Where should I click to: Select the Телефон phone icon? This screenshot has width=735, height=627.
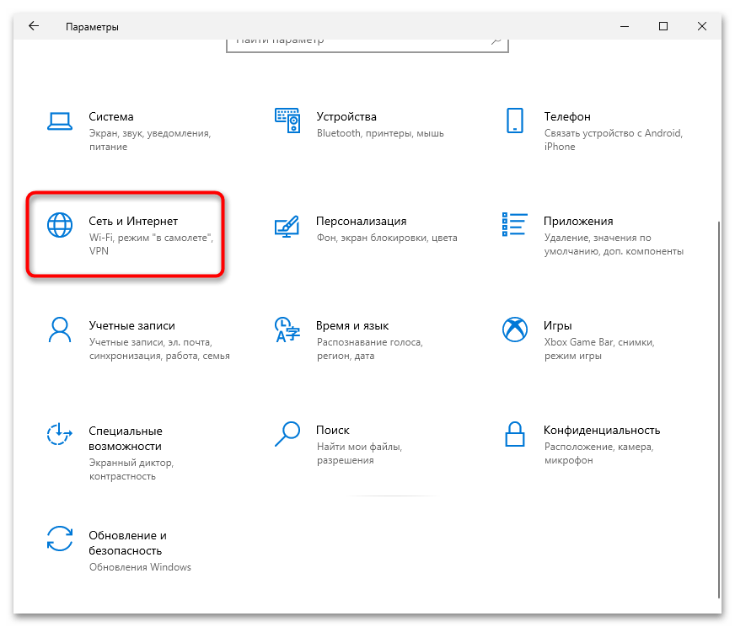(x=515, y=121)
